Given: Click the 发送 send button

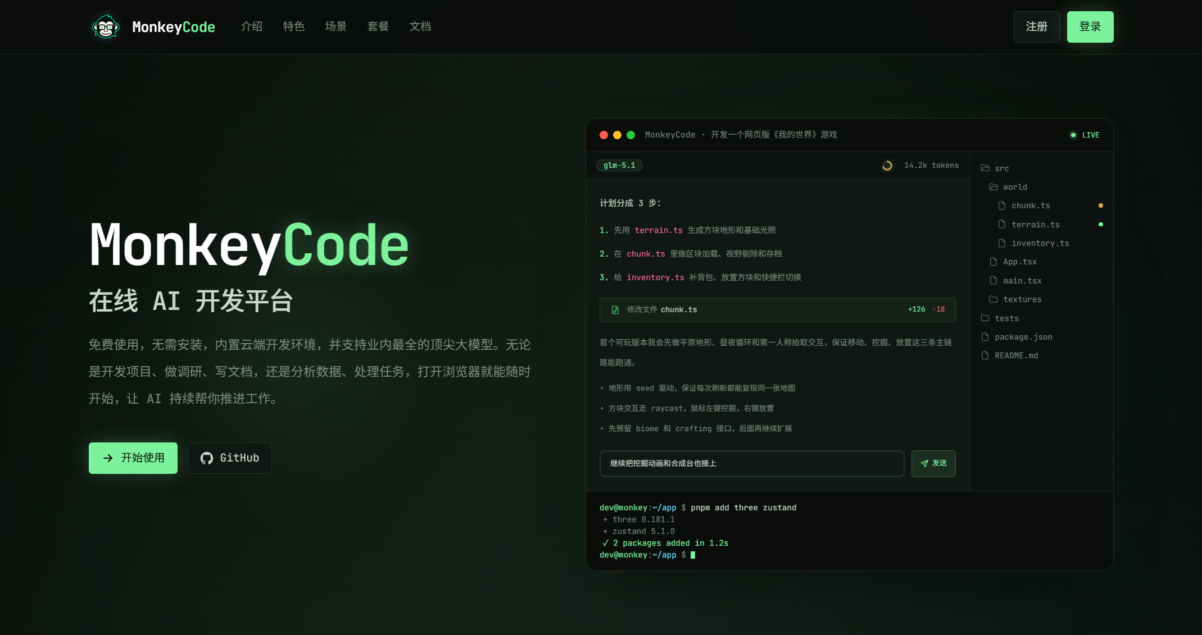Looking at the screenshot, I should point(933,464).
